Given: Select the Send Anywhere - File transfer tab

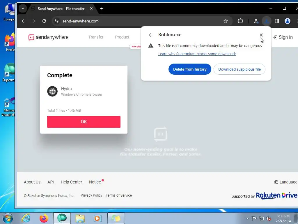Looking at the screenshot, I should [x=61, y=8].
